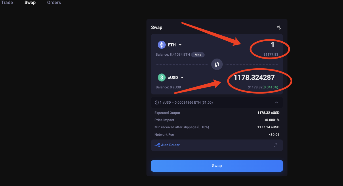Open swap settings sliders icon
The image size is (343, 186).
279,28
